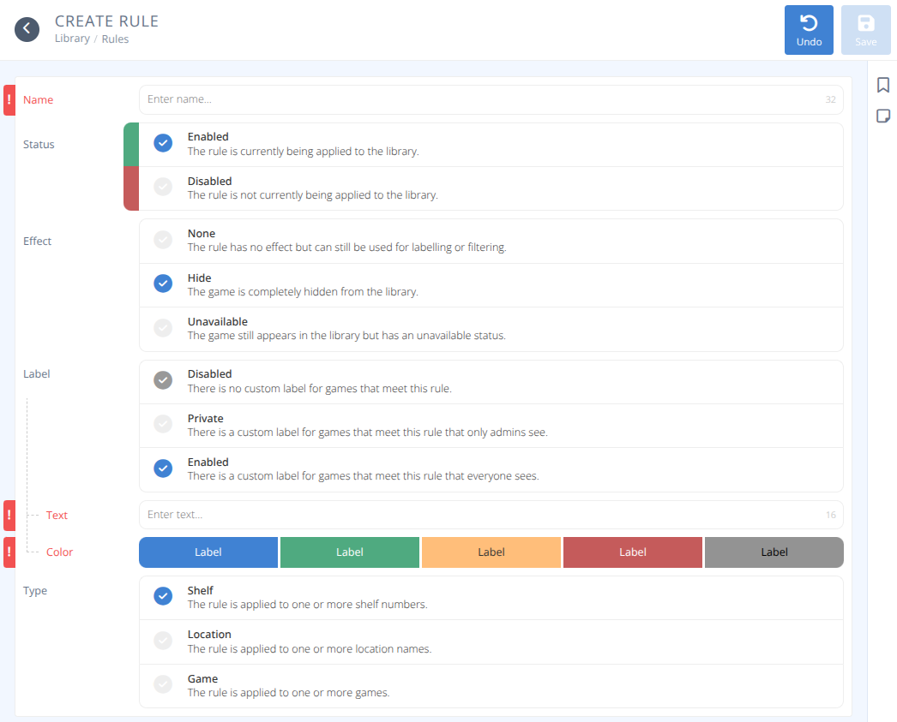Image resolution: width=897 pixels, height=722 pixels.
Task: Click the Name field error indicator
Action: click(9, 100)
